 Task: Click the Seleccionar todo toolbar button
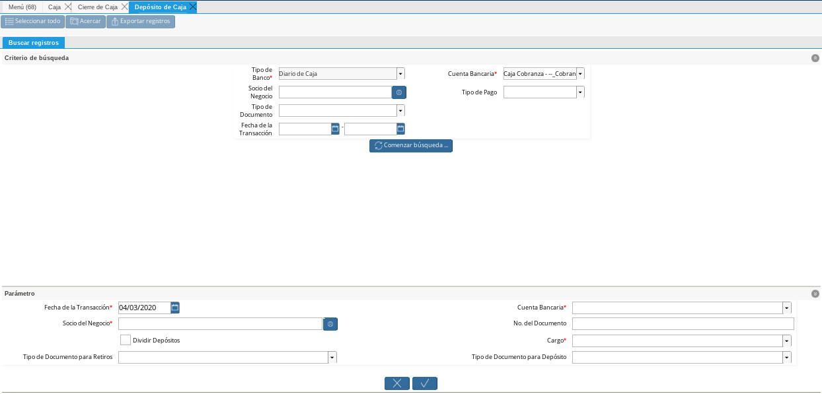32,21
